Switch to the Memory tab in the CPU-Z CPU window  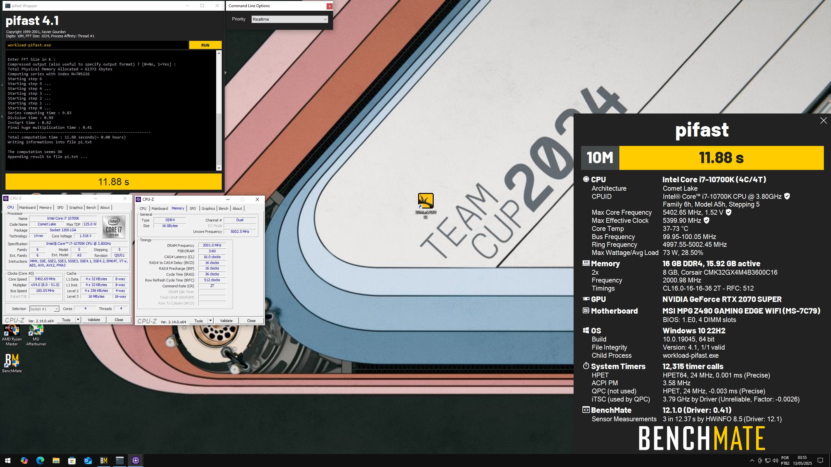click(x=45, y=208)
